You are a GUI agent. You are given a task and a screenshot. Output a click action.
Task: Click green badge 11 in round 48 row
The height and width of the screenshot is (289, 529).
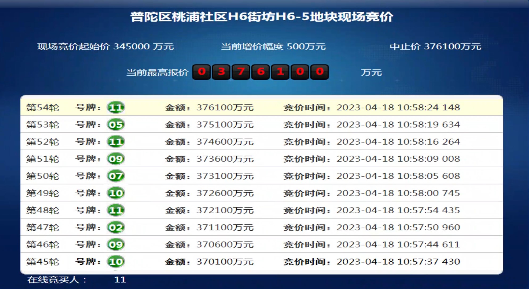[116, 210]
